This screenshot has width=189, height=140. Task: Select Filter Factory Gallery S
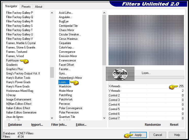19,26
